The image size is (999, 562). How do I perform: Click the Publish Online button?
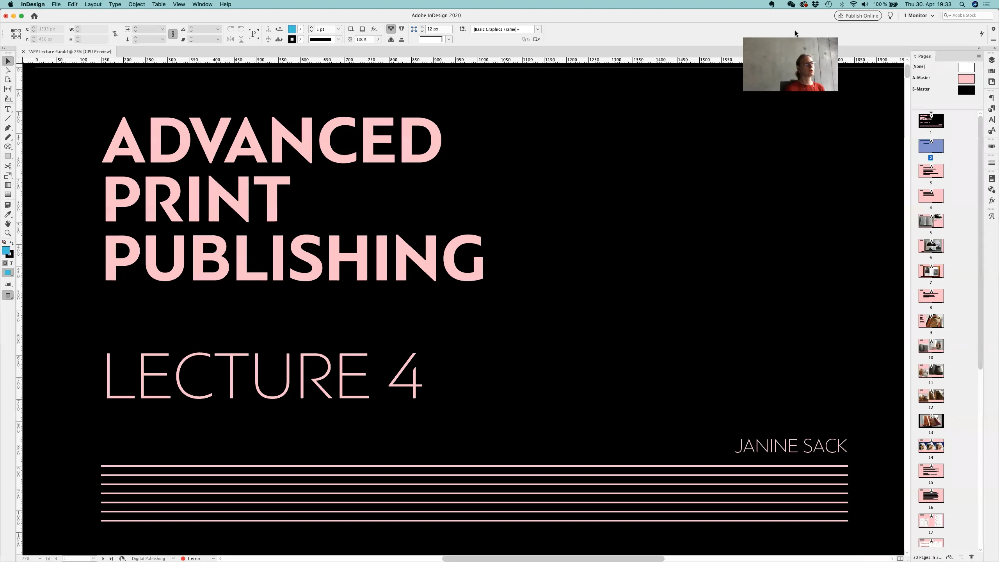(x=857, y=16)
